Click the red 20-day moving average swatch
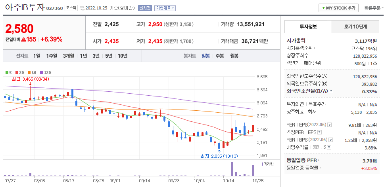 tap(17, 72)
